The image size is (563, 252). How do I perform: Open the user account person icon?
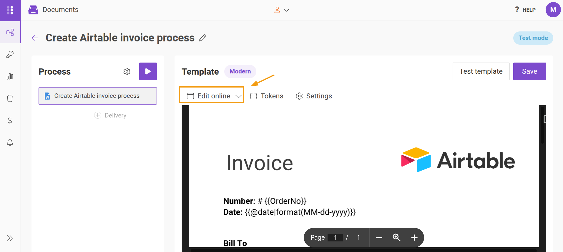[x=277, y=10]
